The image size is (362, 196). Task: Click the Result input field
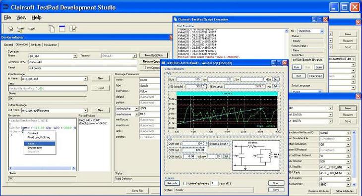[82, 68]
